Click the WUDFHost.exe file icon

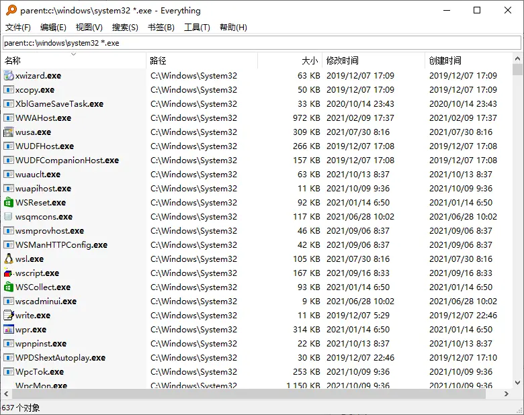tap(9, 146)
